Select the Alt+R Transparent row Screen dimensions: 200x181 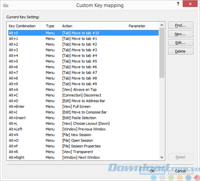pyautogui.click(x=83, y=152)
